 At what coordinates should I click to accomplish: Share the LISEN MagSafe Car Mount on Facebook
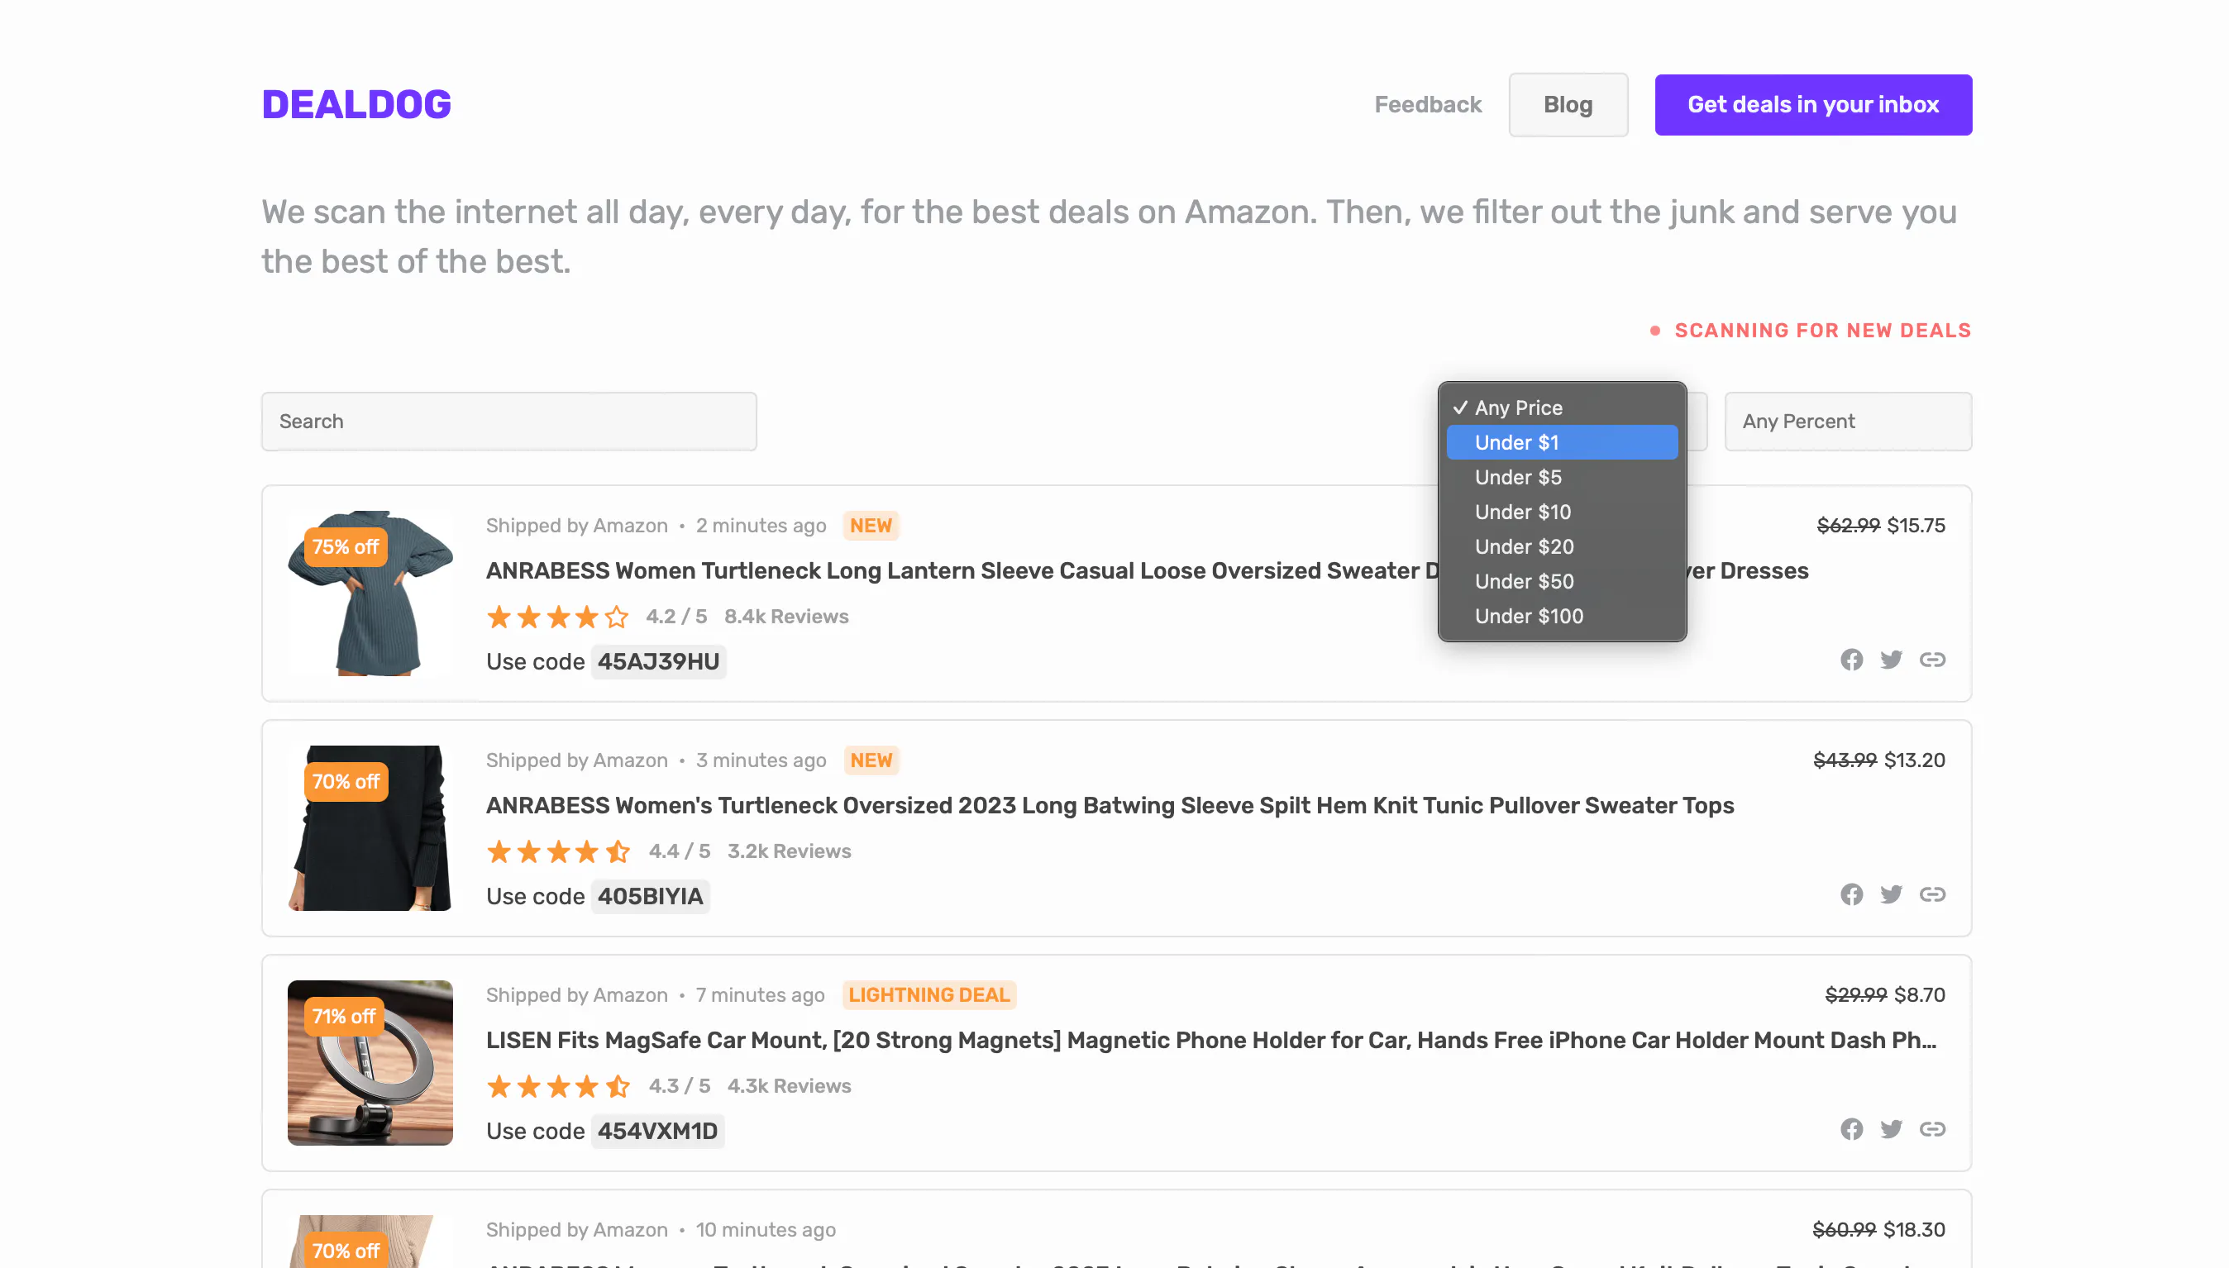pos(1851,1129)
